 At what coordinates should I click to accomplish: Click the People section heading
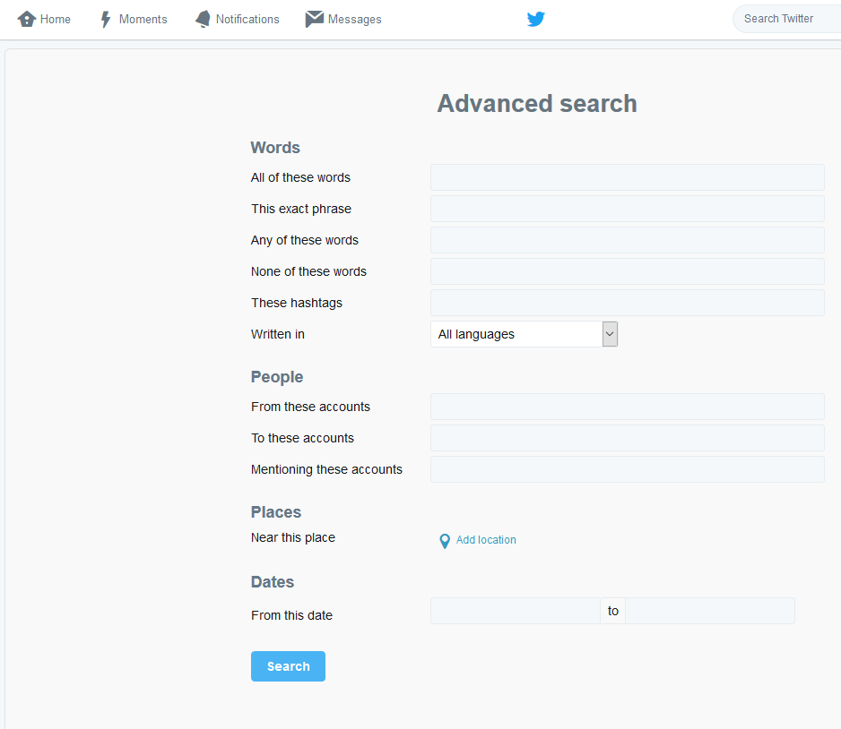point(277,377)
